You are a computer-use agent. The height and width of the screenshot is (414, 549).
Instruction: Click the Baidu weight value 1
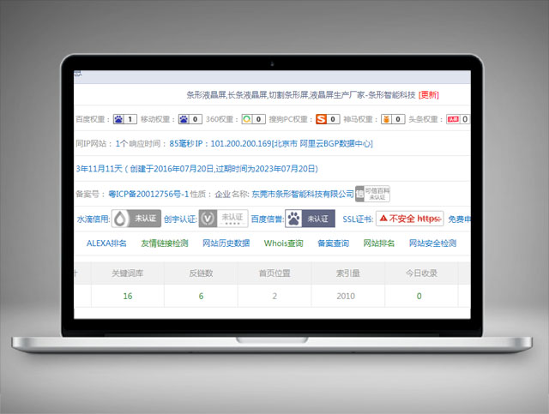click(x=130, y=119)
